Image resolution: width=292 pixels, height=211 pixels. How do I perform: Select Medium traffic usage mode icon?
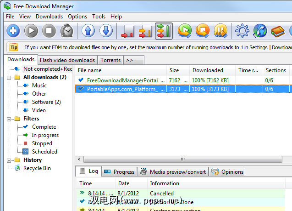point(146,31)
